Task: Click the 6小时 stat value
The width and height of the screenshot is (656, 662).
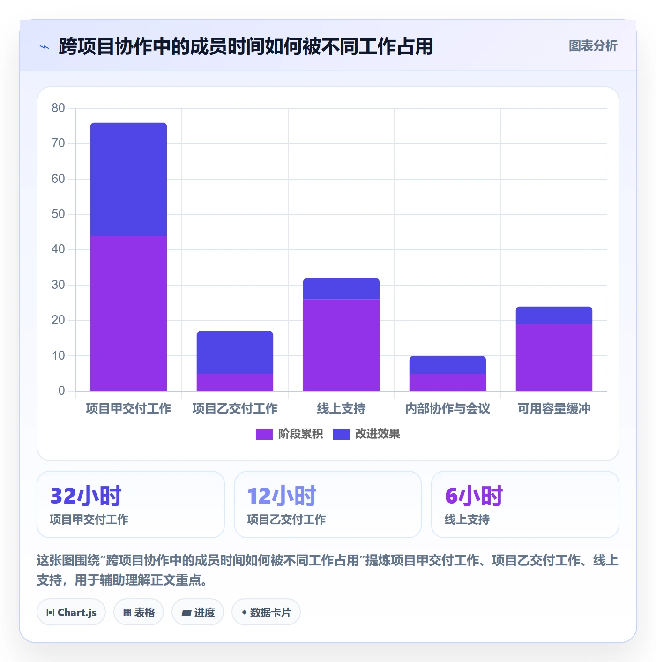Action: pyautogui.click(x=474, y=496)
